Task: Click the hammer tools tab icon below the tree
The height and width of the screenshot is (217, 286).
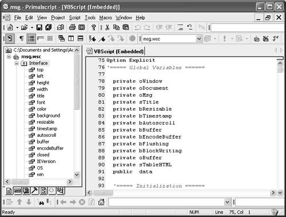Action: tap(35, 191)
